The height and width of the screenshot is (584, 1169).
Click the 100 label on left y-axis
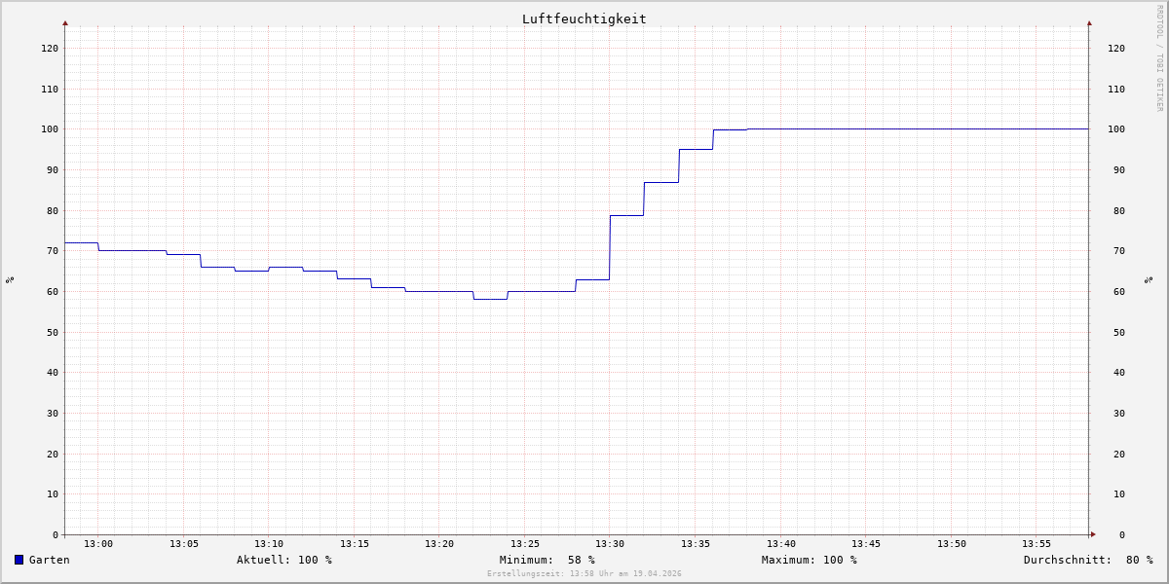tap(50, 129)
